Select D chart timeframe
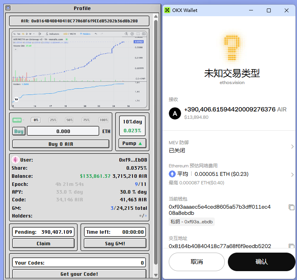Image resolution: width=297 pixels, height=280 pixels. 27,34
